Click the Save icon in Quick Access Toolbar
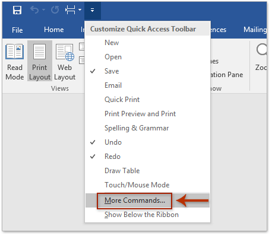This screenshot has width=272, height=236. [17, 10]
